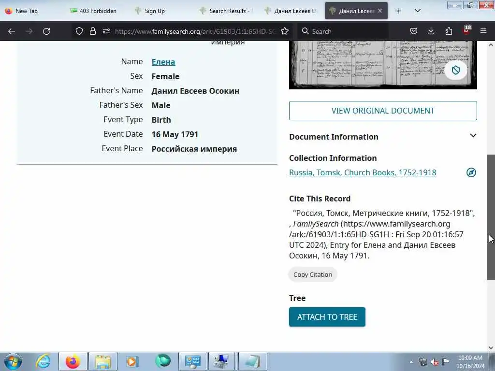Open the network tray icon
The image size is (495, 371).
click(423, 362)
